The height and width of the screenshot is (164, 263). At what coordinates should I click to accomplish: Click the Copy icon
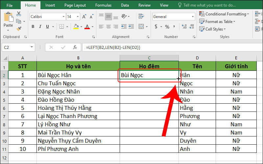click(x=18, y=21)
